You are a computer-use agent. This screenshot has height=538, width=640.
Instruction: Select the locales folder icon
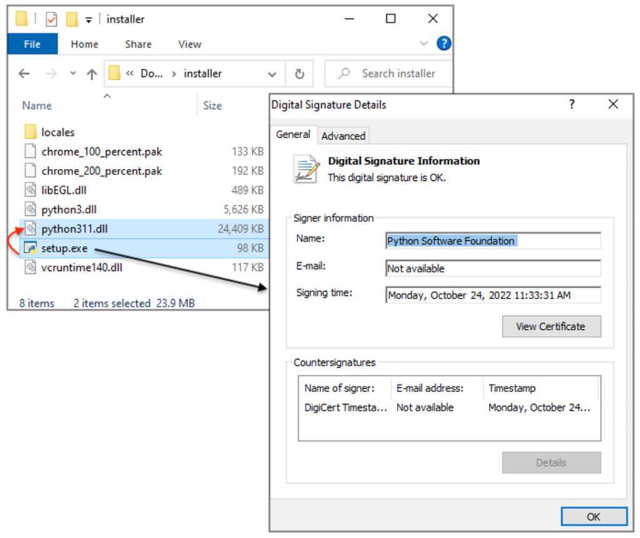coord(30,132)
